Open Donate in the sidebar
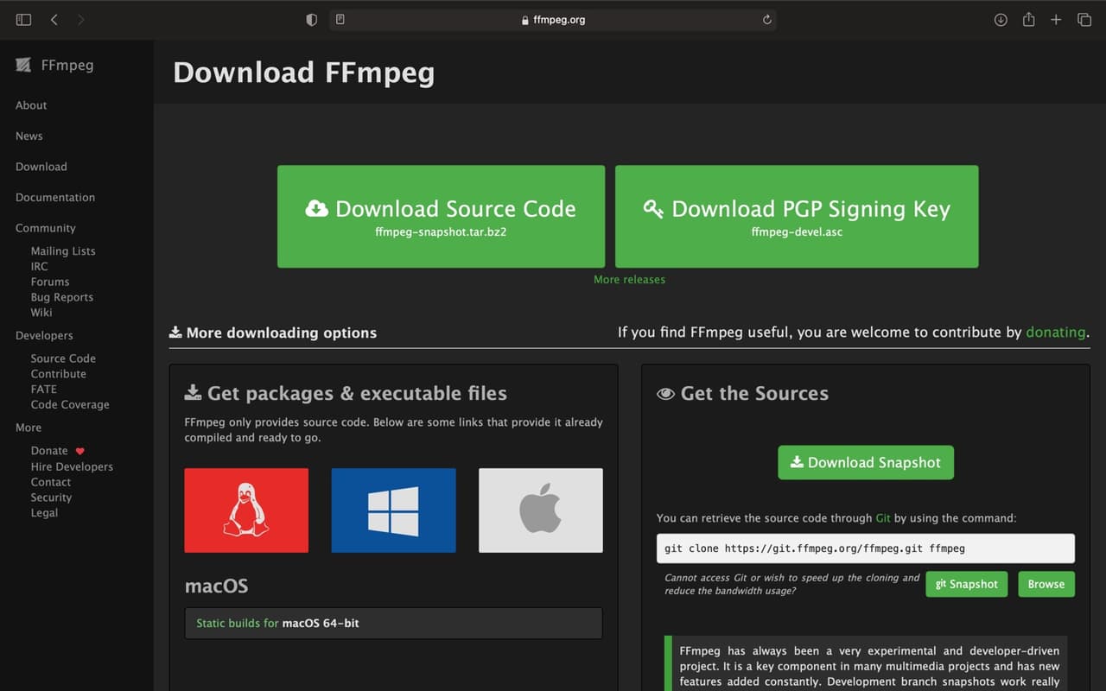The image size is (1106, 691). pyautogui.click(x=49, y=451)
